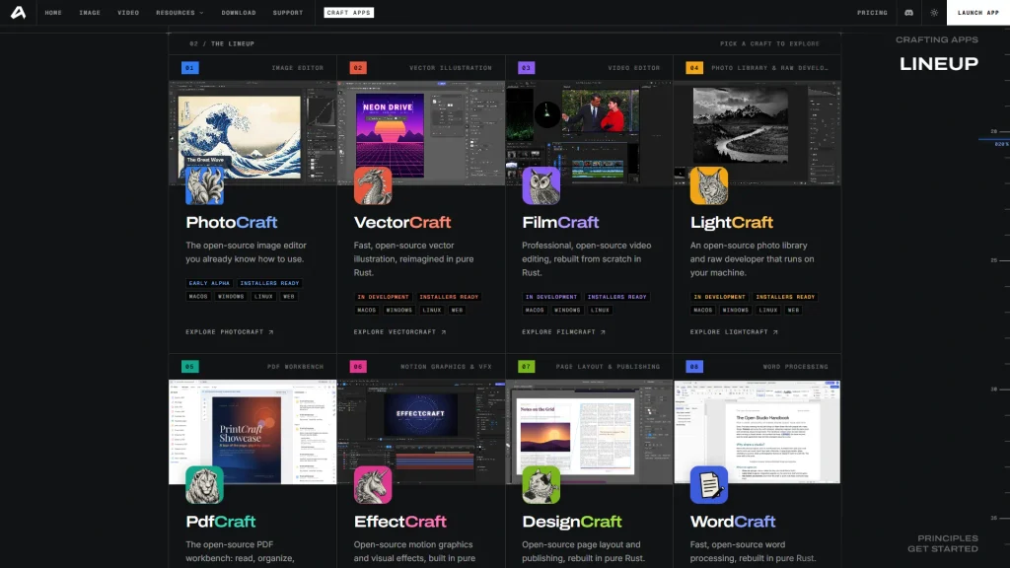
Task: Toggle the light/dark theme sun icon
Action: (x=934, y=13)
